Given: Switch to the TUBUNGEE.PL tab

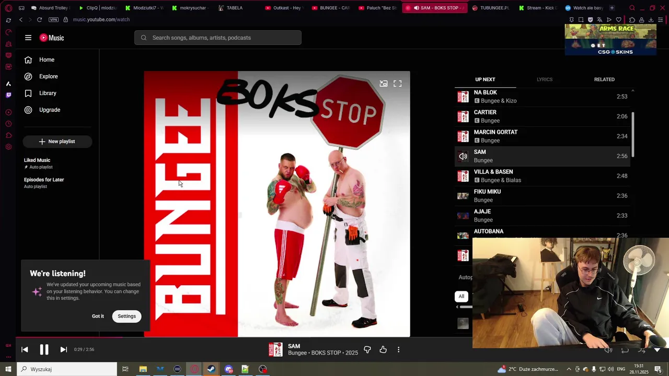Looking at the screenshot, I should [x=490, y=8].
